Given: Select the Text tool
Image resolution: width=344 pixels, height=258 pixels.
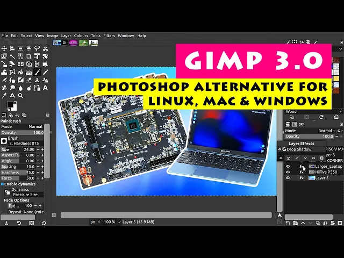Looking at the screenshot, I should click(x=45, y=88).
